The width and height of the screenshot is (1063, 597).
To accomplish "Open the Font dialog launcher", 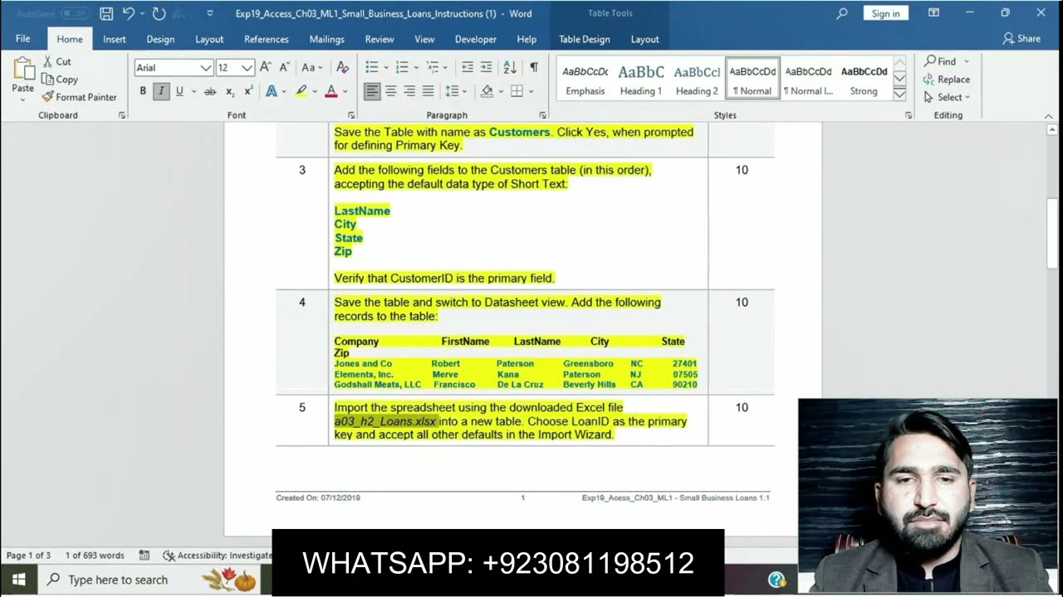I will click(x=351, y=115).
